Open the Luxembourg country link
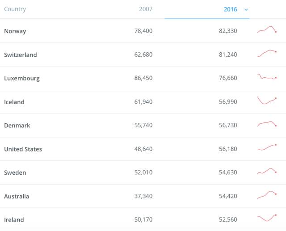Screen dimensions: 286x231 (22, 78)
